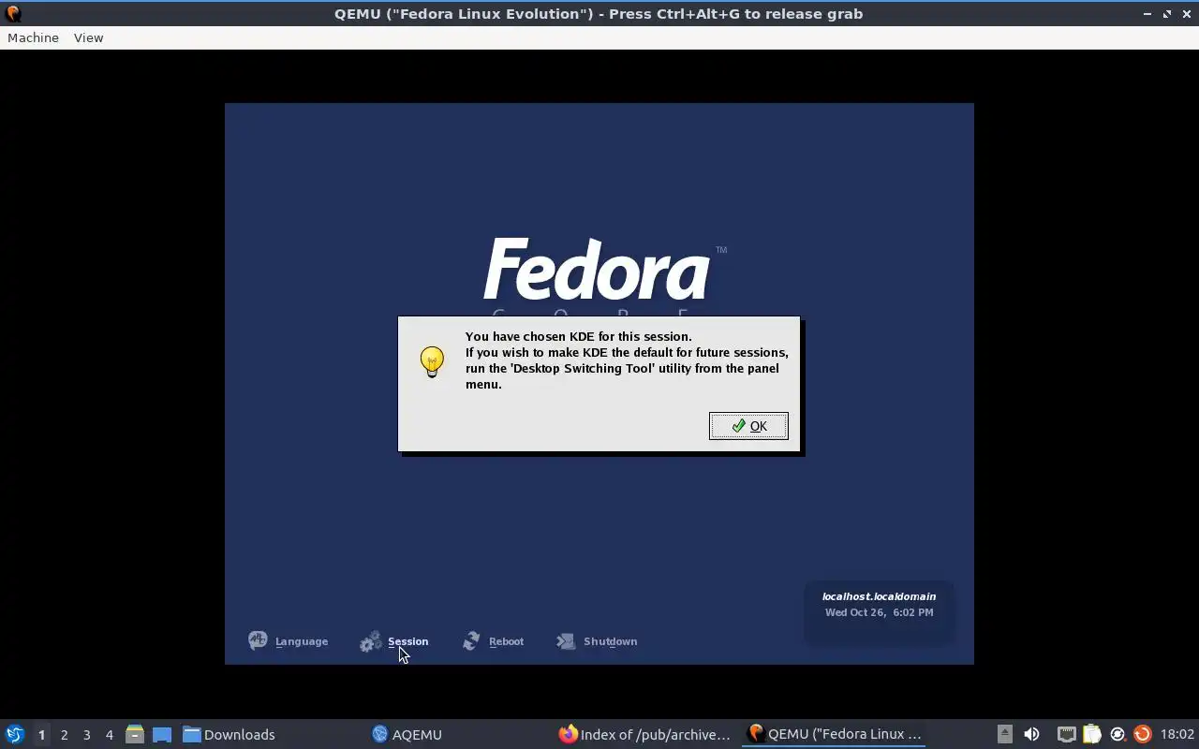
Task: Click Shutdown on the Fedora login screen
Action: (610, 641)
